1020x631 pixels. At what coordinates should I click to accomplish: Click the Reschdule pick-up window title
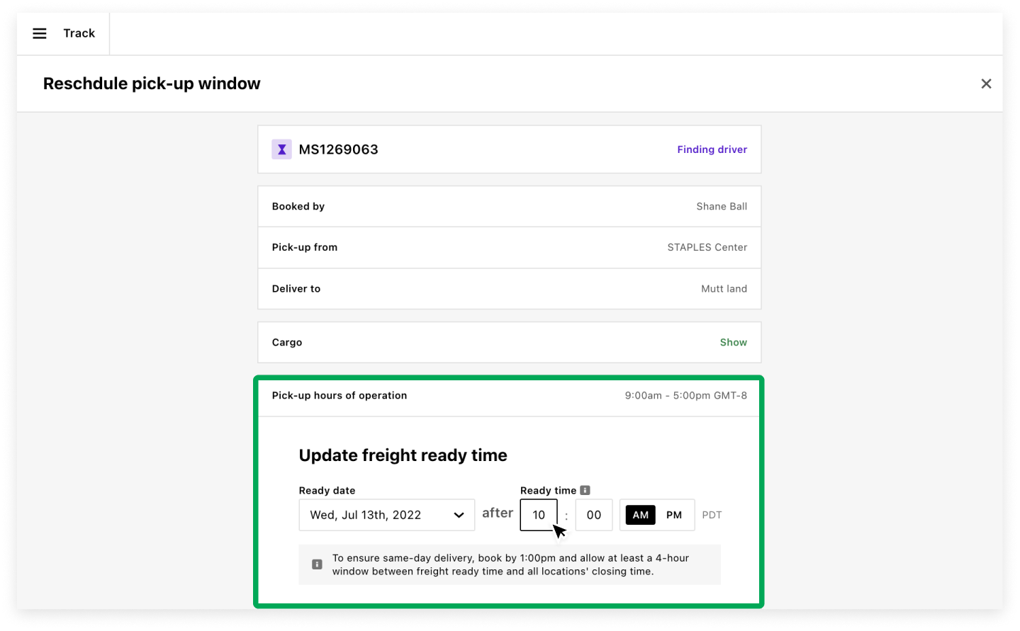[152, 84]
